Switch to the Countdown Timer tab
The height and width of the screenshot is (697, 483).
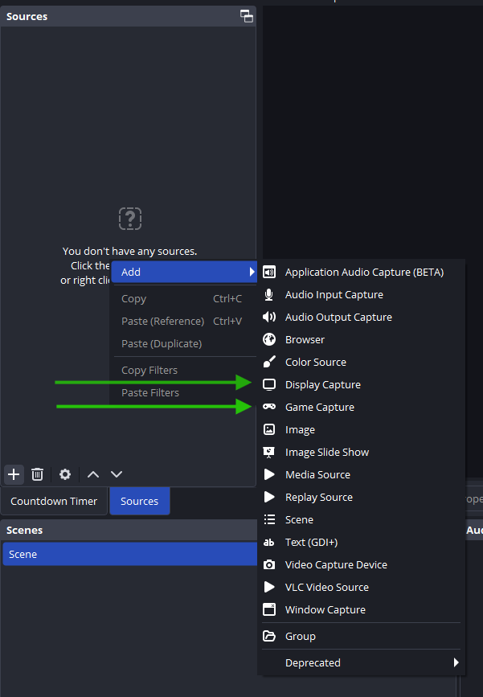click(54, 501)
